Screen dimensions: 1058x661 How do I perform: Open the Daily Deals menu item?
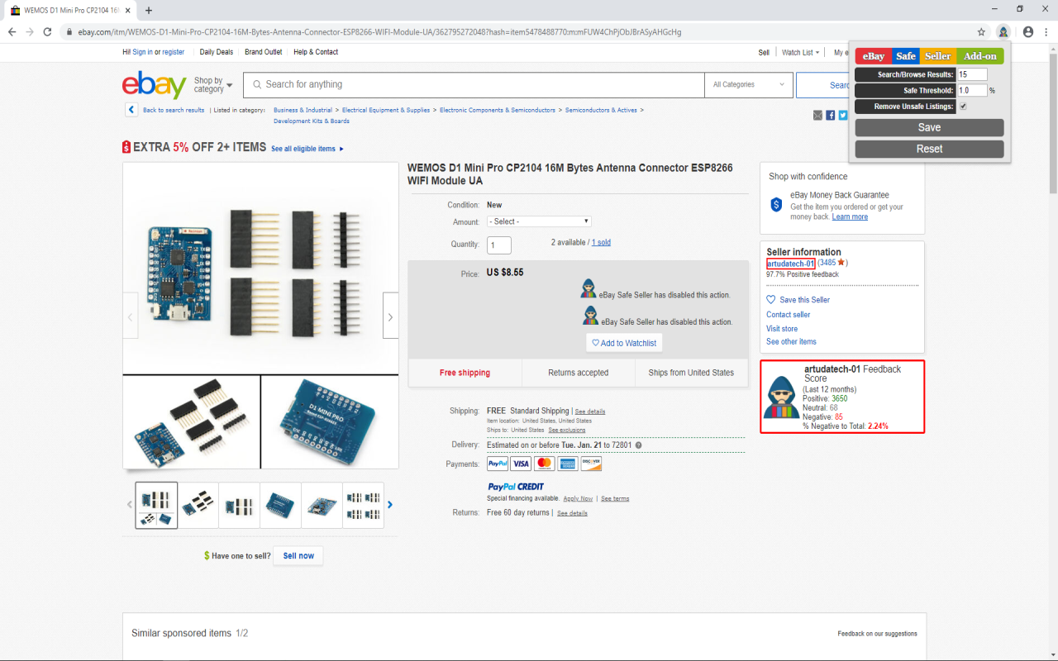(217, 52)
